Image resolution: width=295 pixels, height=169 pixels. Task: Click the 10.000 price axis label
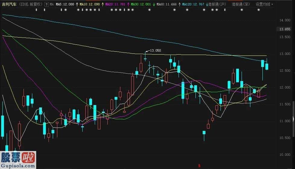tap(285, 155)
